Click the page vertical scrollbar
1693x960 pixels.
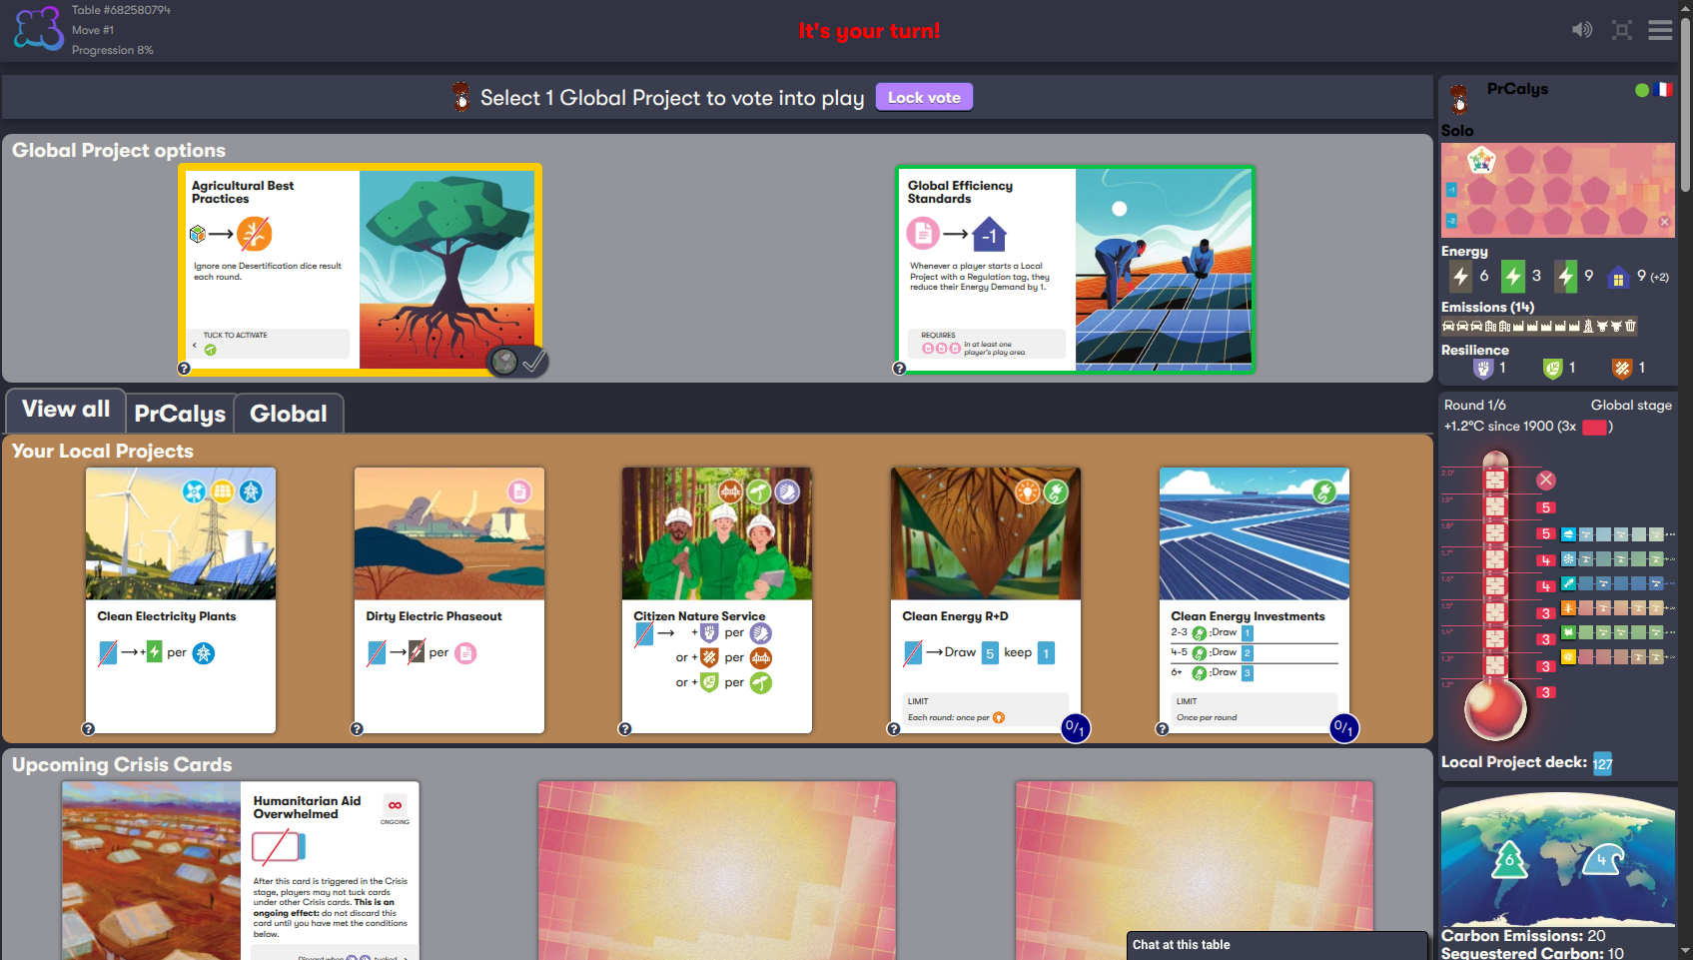[1686, 105]
